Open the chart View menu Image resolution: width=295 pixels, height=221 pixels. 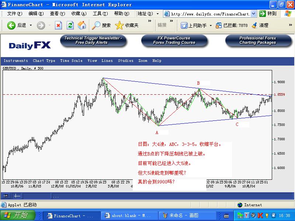click(x=92, y=61)
